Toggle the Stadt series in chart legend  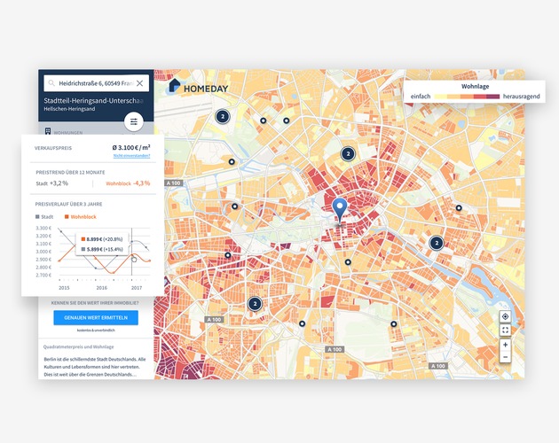(44, 217)
